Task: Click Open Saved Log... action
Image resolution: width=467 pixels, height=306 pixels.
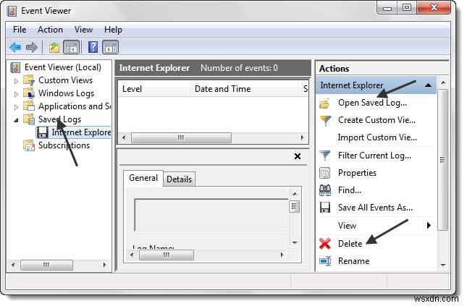Action: click(372, 103)
